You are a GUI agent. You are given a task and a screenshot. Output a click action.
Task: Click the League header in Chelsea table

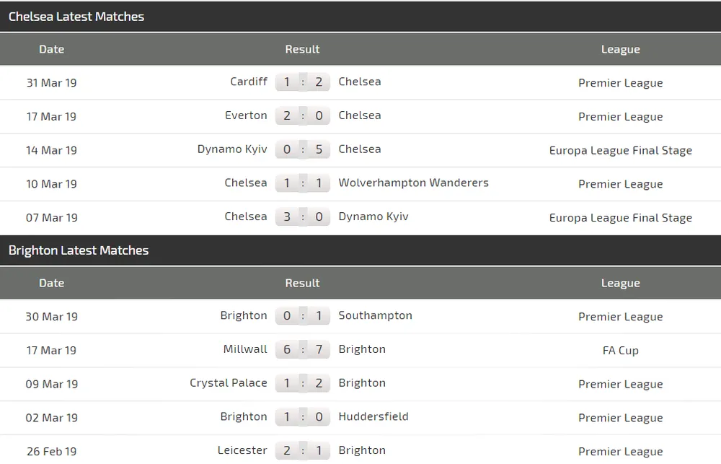point(620,49)
